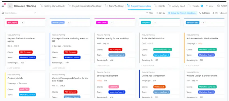The image size is (229, 101).
Task: Add subtask to Finalize capacity card
Action: (103, 66)
